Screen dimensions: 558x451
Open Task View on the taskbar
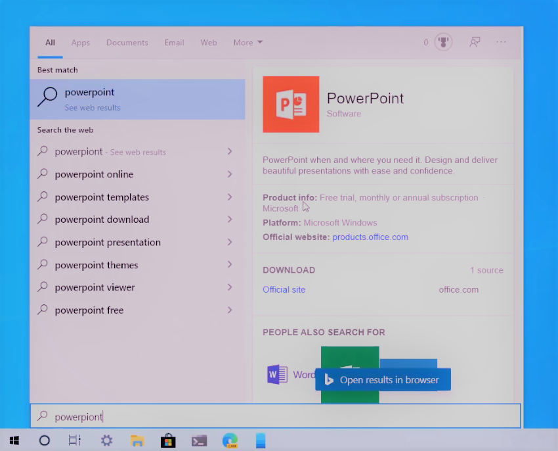point(75,440)
